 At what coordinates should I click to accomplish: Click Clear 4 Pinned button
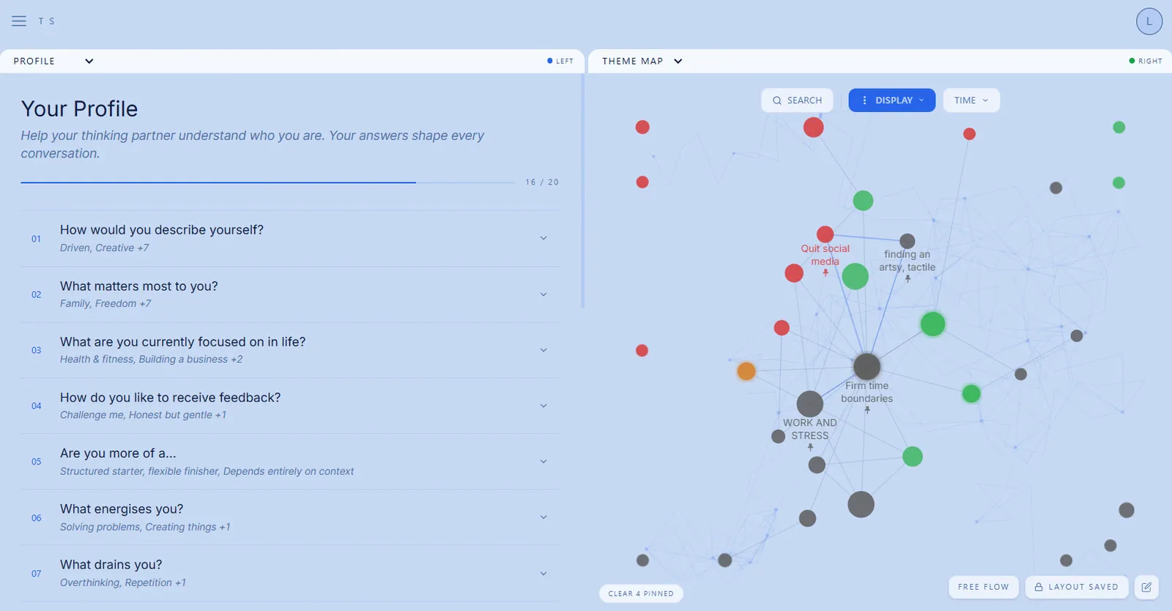tap(641, 593)
